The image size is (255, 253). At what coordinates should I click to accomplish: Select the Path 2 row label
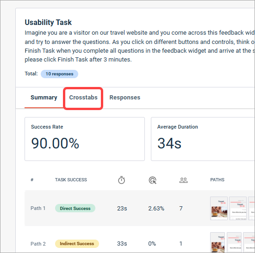click(38, 244)
